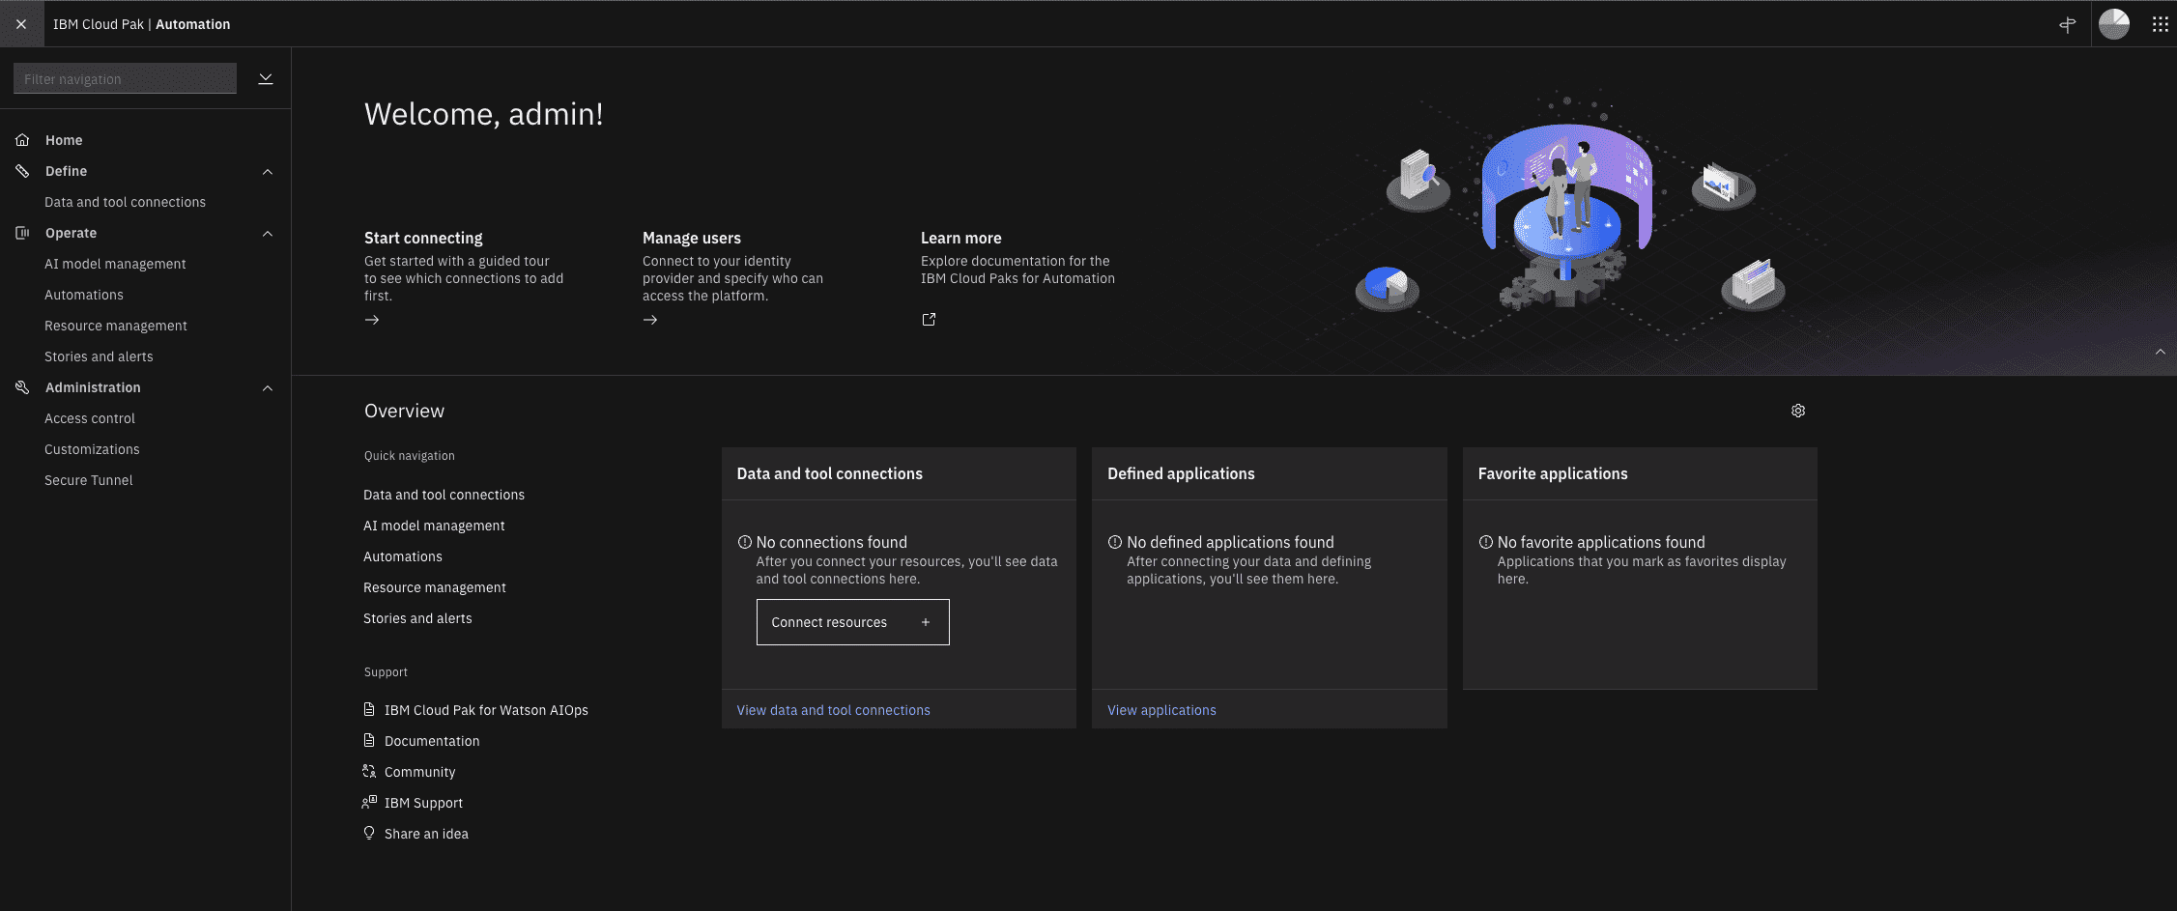The width and height of the screenshot is (2177, 911).
Task: Open quick navigation Stories and alerts
Action: [x=417, y=618]
